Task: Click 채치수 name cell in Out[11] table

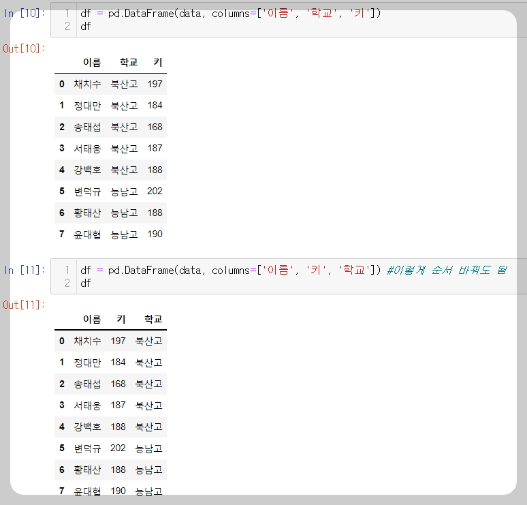Action: tap(87, 341)
